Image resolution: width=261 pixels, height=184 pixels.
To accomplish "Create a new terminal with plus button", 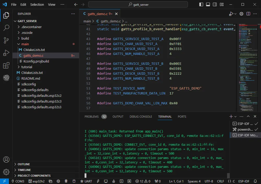I will point(231,117).
